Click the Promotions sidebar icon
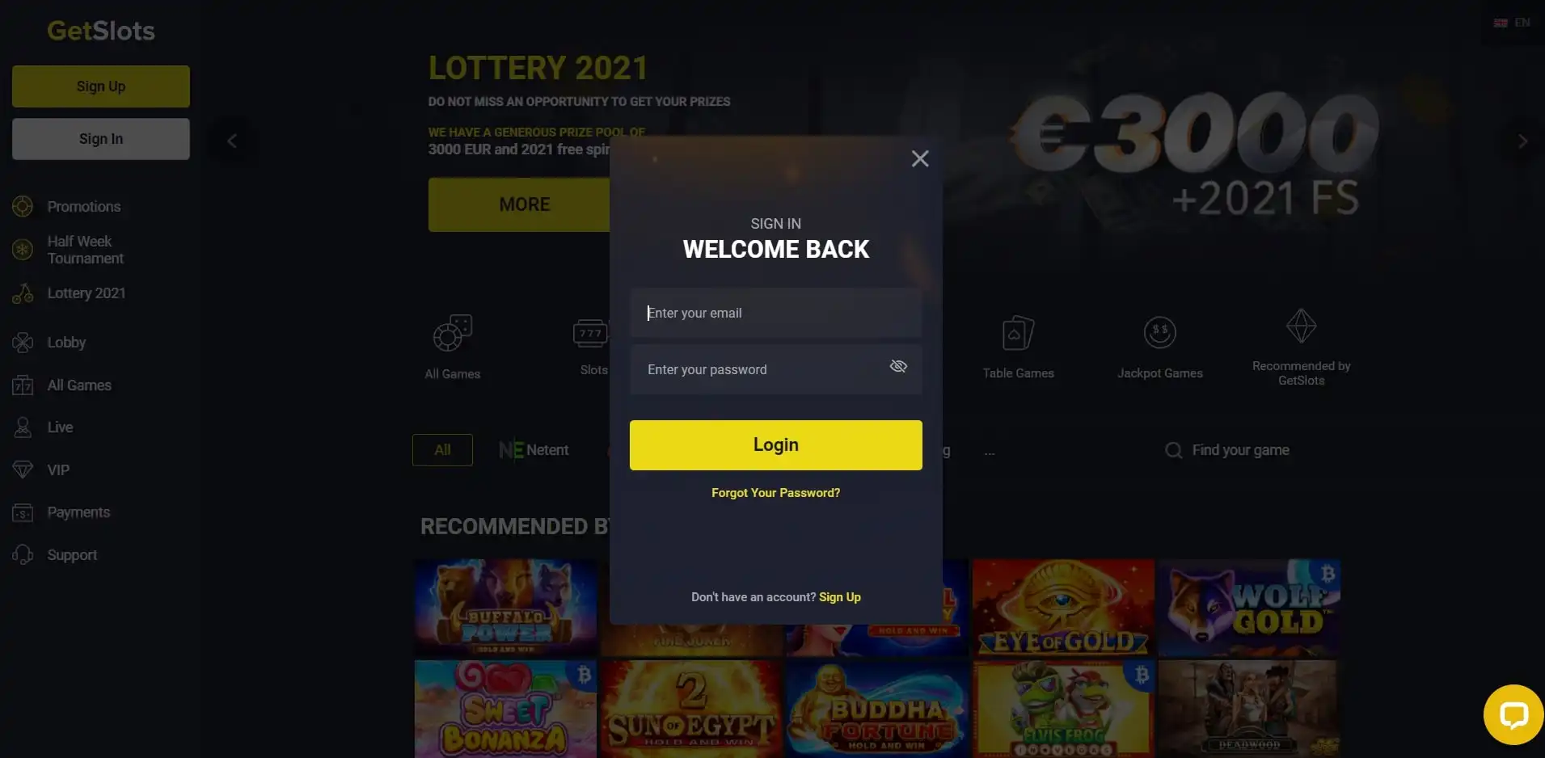 coord(23,206)
